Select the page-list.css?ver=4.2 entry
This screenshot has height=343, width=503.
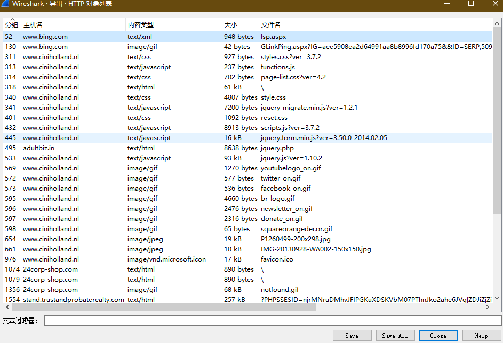pos(248,77)
